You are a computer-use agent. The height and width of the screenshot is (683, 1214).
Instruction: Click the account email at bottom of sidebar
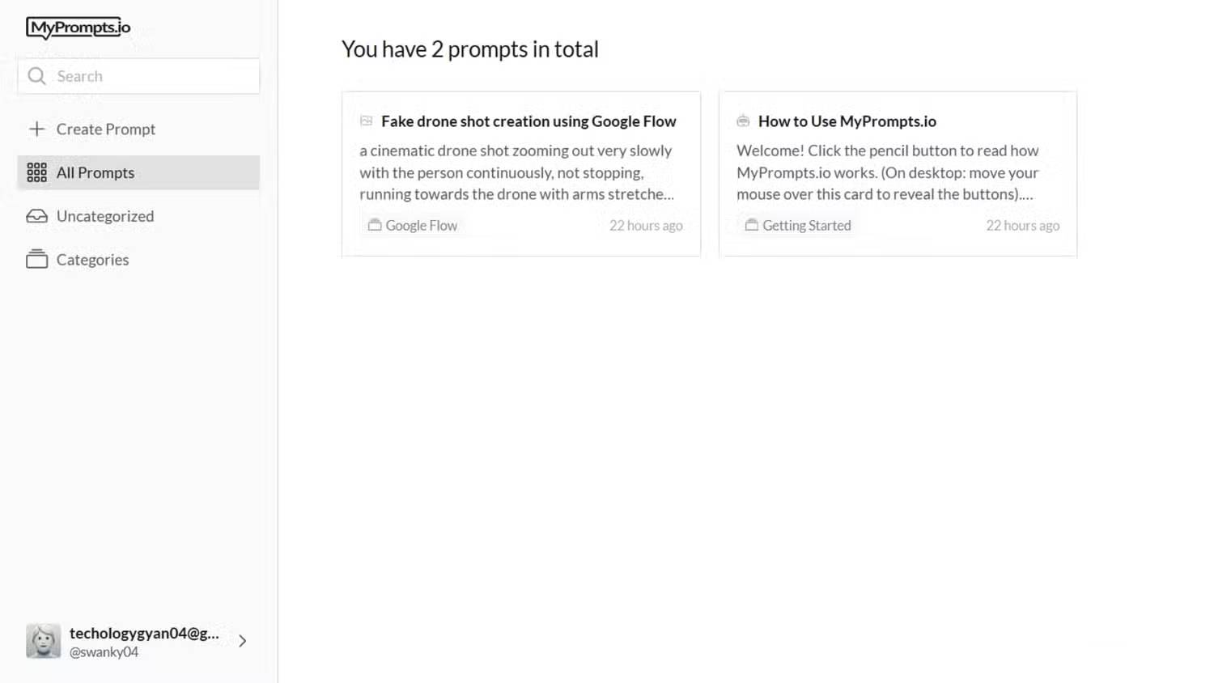(144, 633)
